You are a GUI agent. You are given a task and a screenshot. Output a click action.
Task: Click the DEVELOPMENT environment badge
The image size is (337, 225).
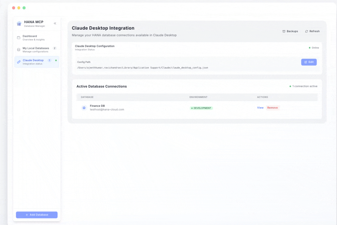201,108
